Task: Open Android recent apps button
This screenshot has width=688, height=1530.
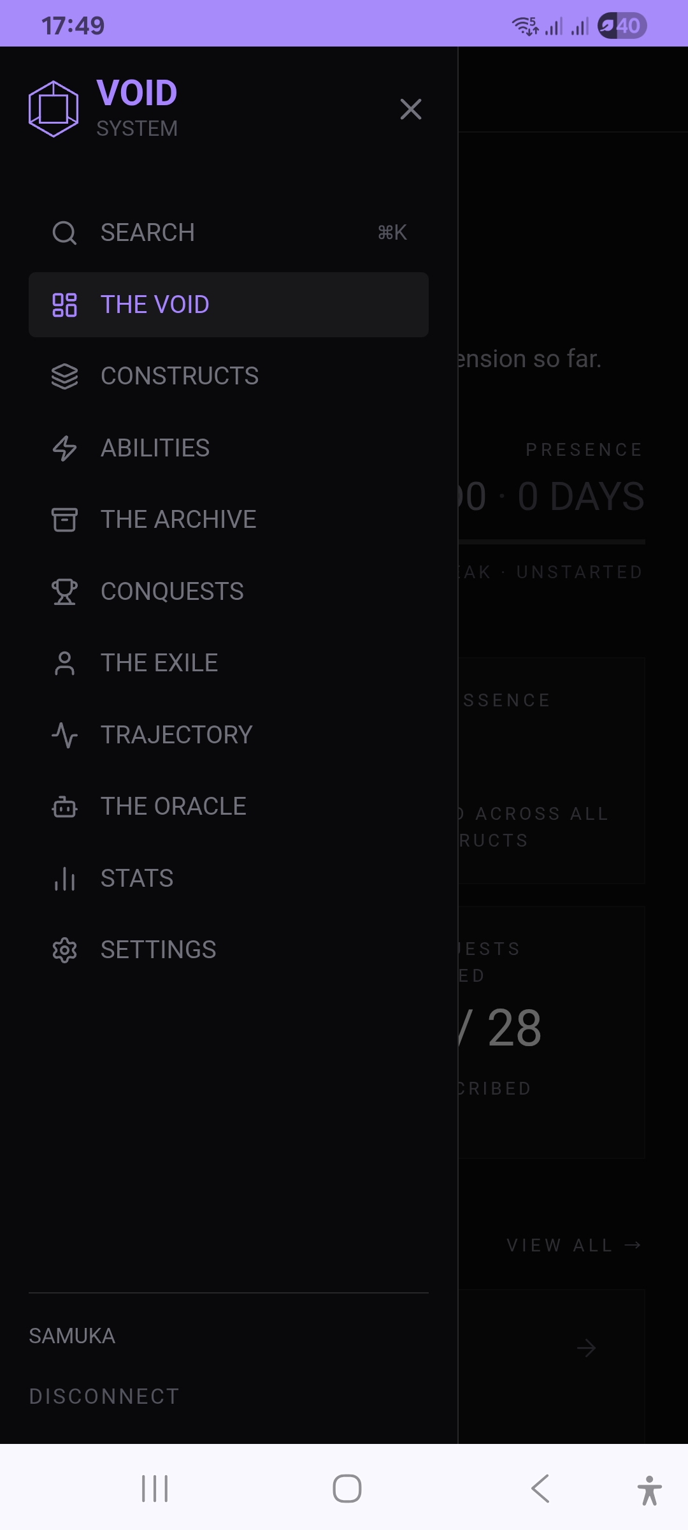Action: [155, 1489]
